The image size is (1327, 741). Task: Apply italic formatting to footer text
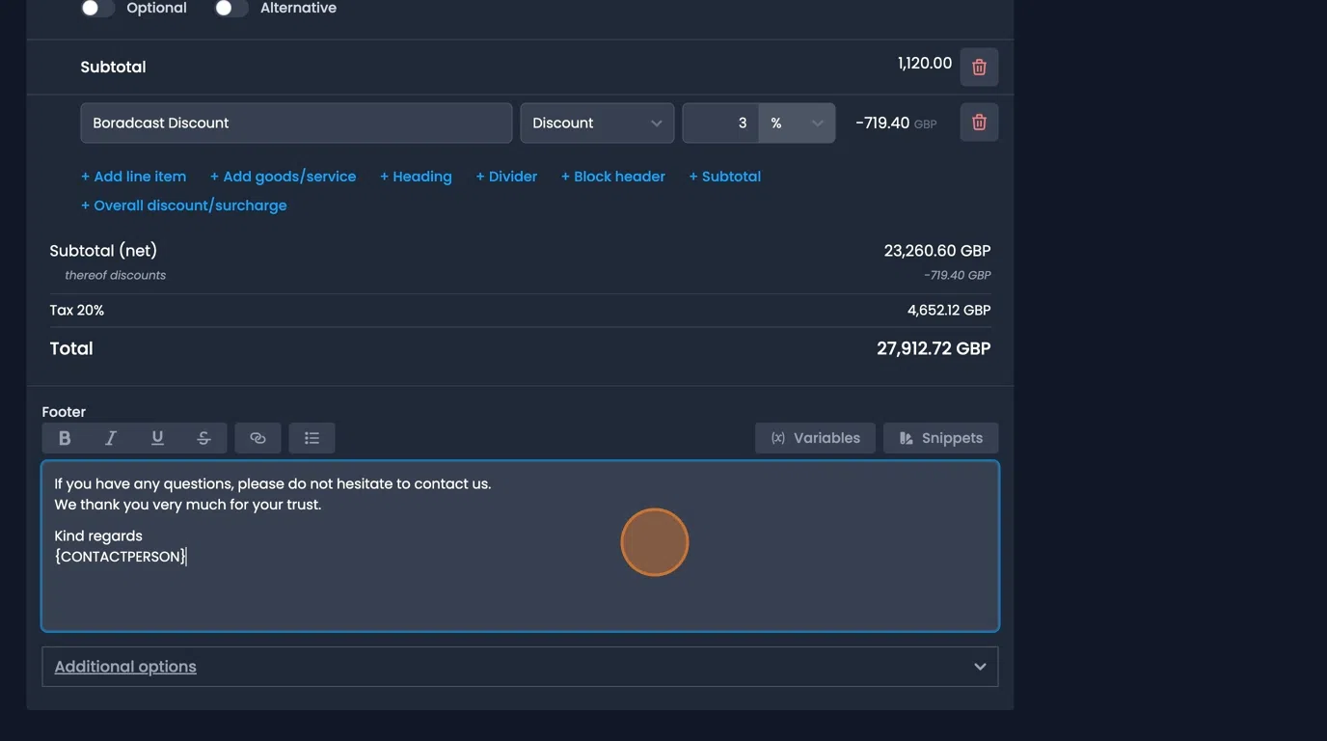(x=111, y=437)
